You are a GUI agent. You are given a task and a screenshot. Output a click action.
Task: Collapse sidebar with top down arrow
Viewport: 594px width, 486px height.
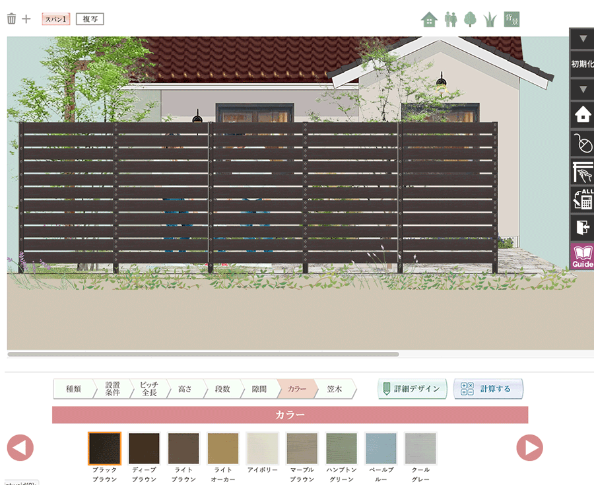[583, 39]
